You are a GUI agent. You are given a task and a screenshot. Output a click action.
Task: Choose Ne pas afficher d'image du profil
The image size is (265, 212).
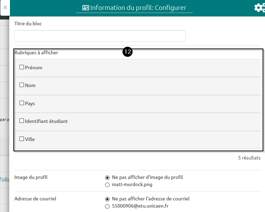click(108, 178)
